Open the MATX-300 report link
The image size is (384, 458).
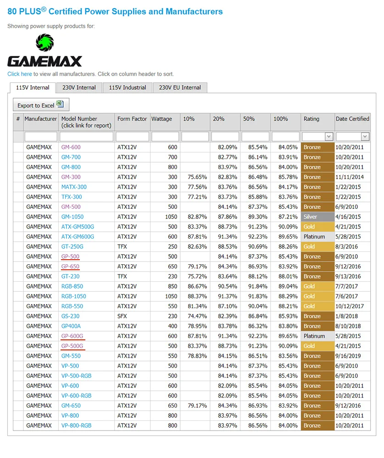(74, 187)
